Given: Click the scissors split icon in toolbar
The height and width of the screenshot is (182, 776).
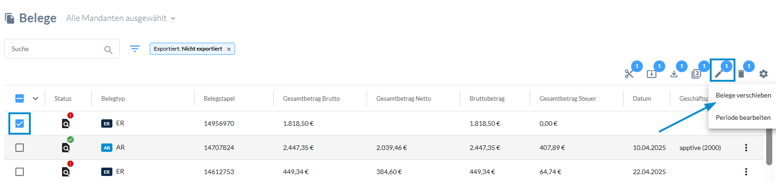Looking at the screenshot, I should click(x=629, y=74).
